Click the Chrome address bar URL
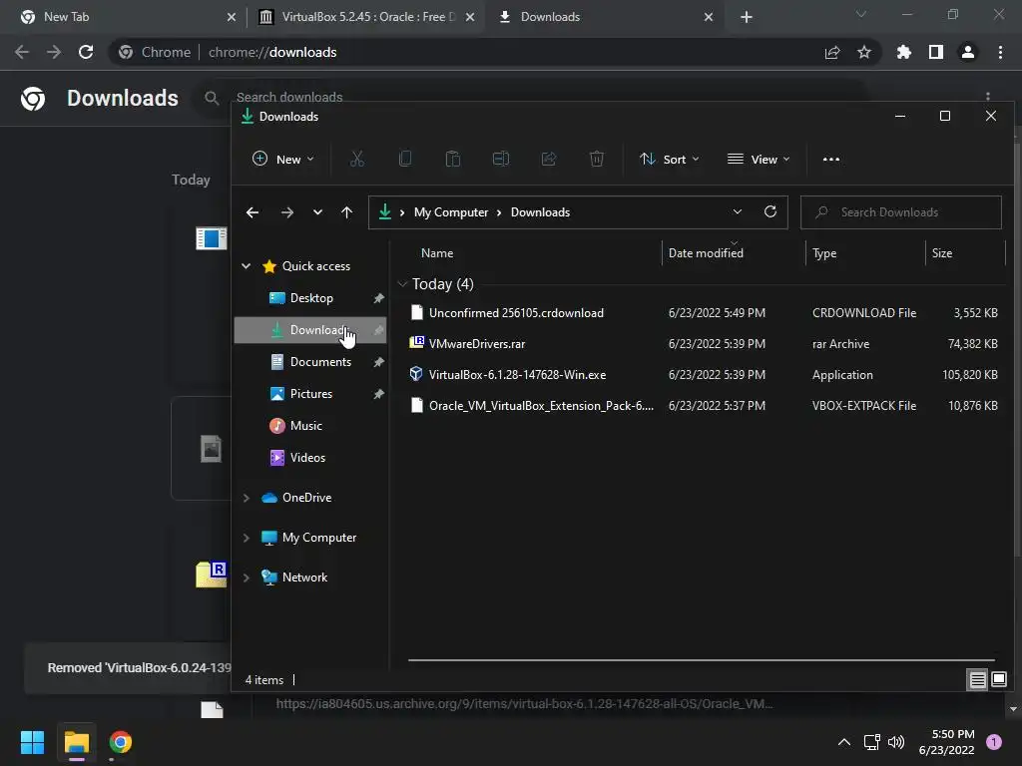Viewport: 1022px width, 766px height. click(272, 52)
